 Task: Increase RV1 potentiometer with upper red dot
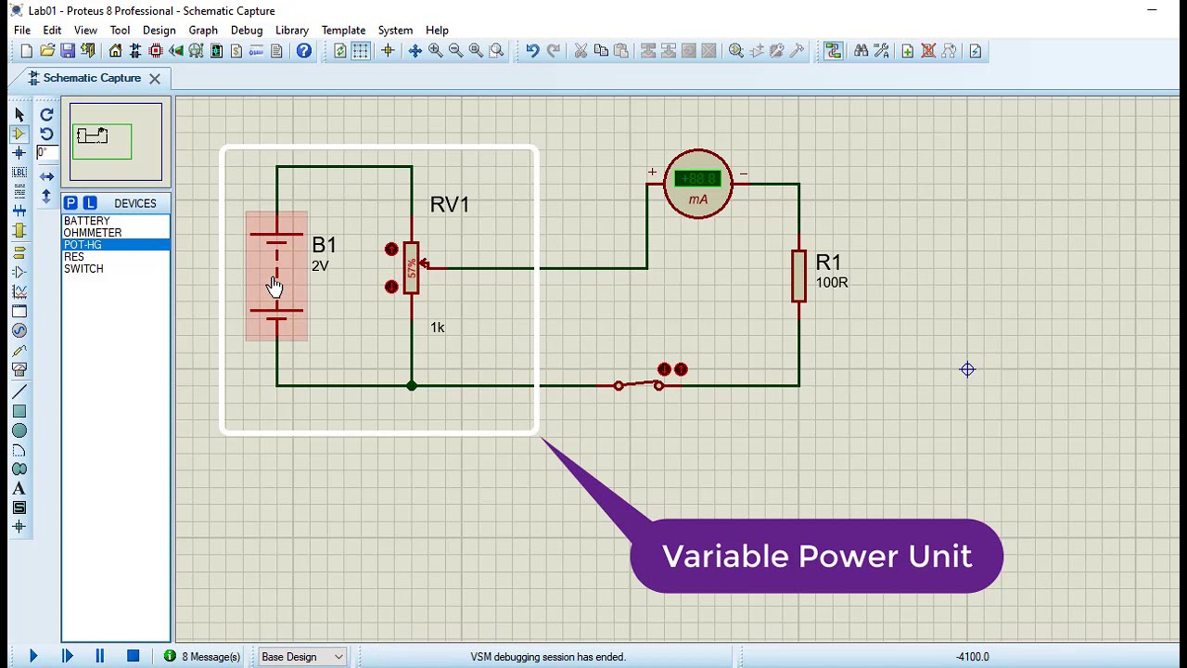point(391,250)
